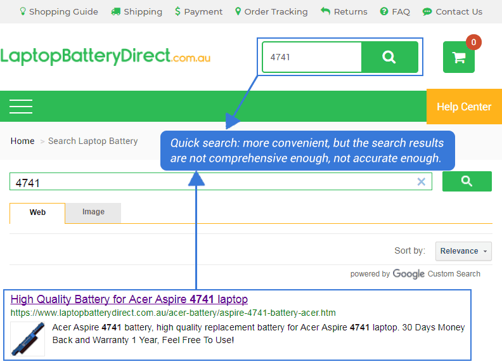
Task: Click the Payment dollar icon
Action: [177, 11]
